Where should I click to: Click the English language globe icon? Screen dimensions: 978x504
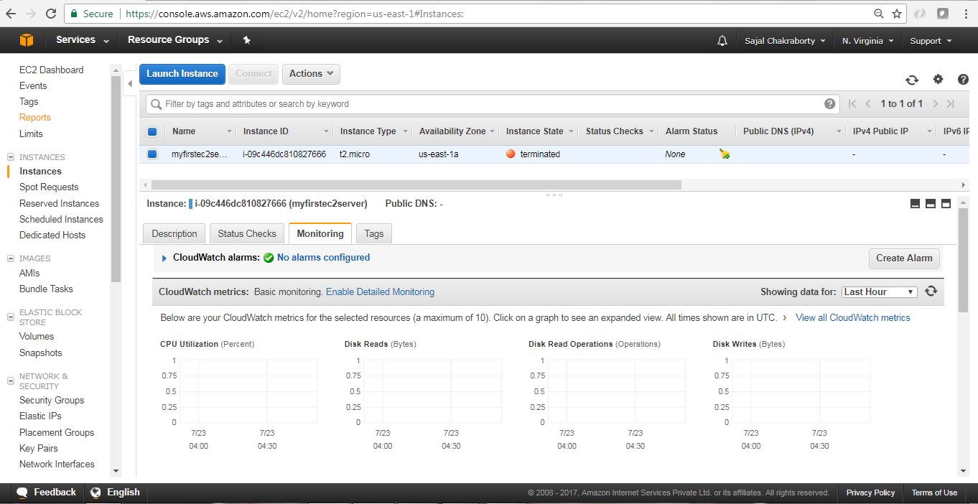coord(96,493)
